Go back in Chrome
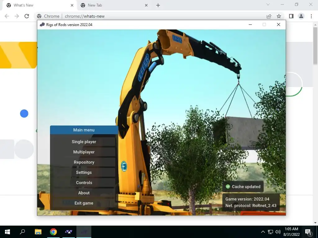318x238 pixels. click(x=7, y=16)
